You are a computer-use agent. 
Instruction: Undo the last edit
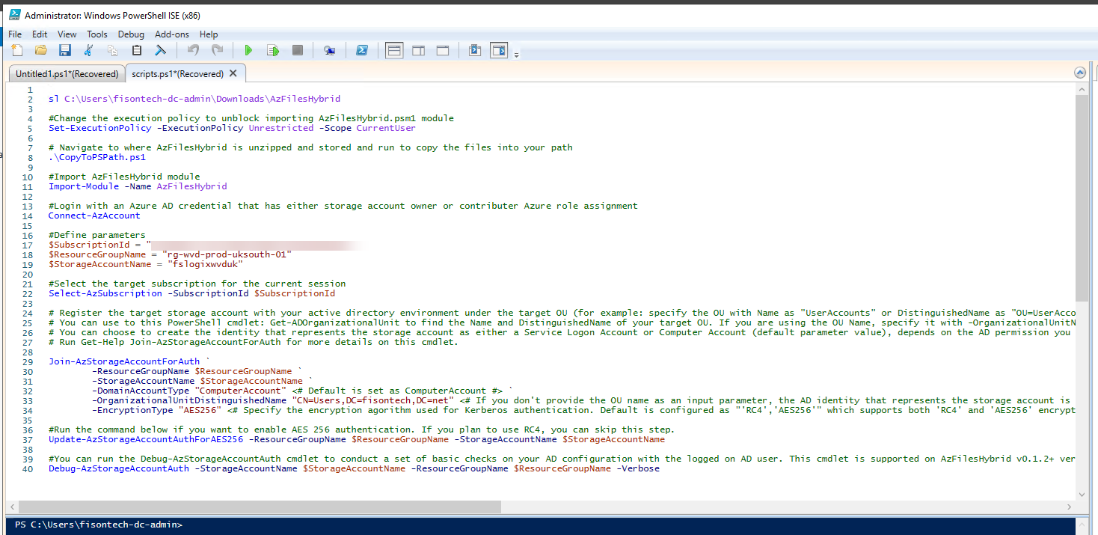(x=193, y=50)
